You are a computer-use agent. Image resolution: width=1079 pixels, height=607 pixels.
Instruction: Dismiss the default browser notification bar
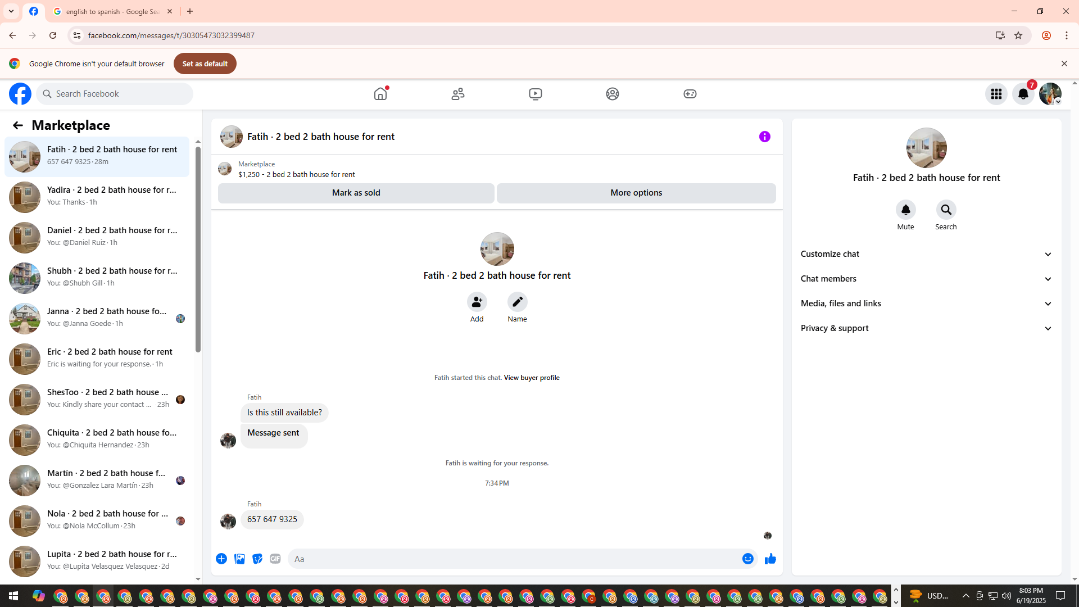(x=1064, y=64)
